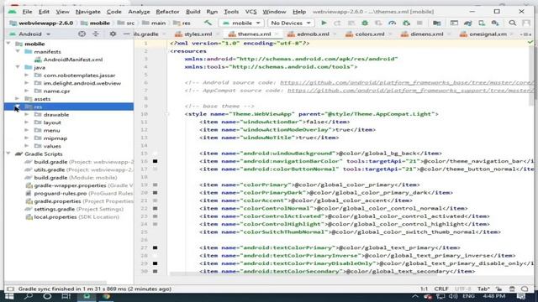
Task: Open project panel settings gear
Action: click(113, 34)
